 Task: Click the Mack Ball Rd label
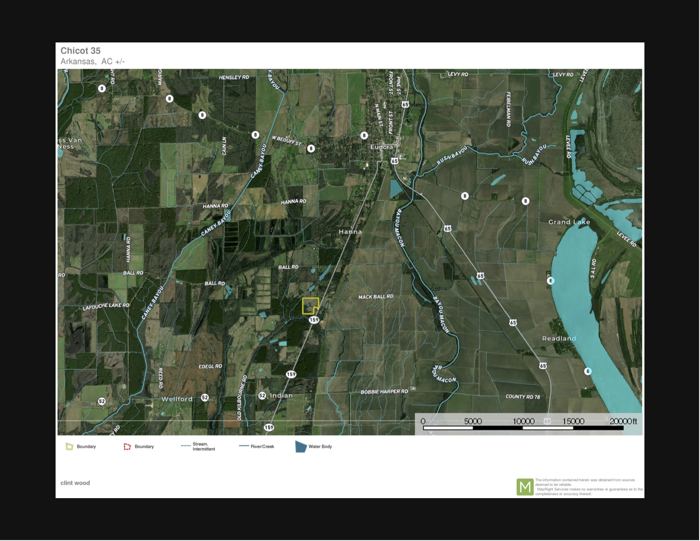(375, 297)
